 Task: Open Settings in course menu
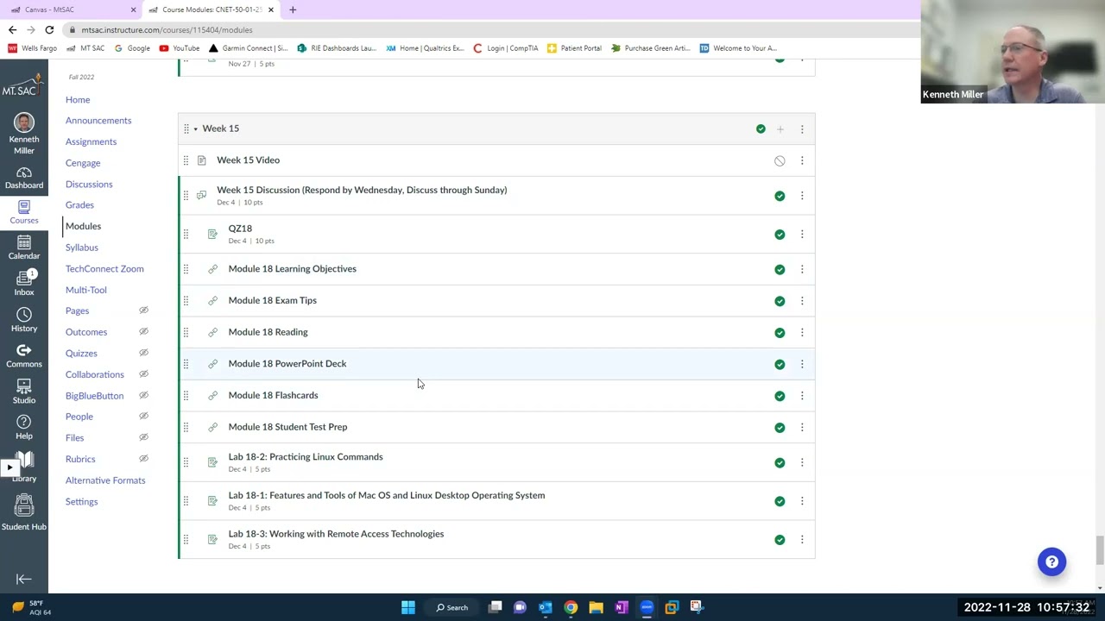(x=81, y=502)
